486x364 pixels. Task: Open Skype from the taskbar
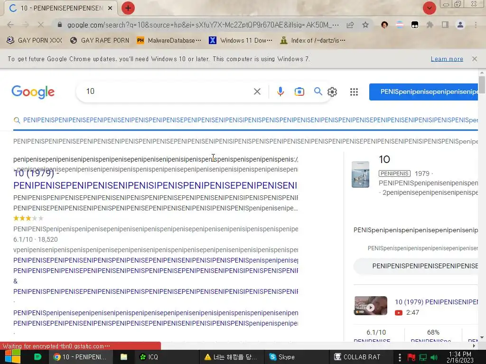click(282, 357)
